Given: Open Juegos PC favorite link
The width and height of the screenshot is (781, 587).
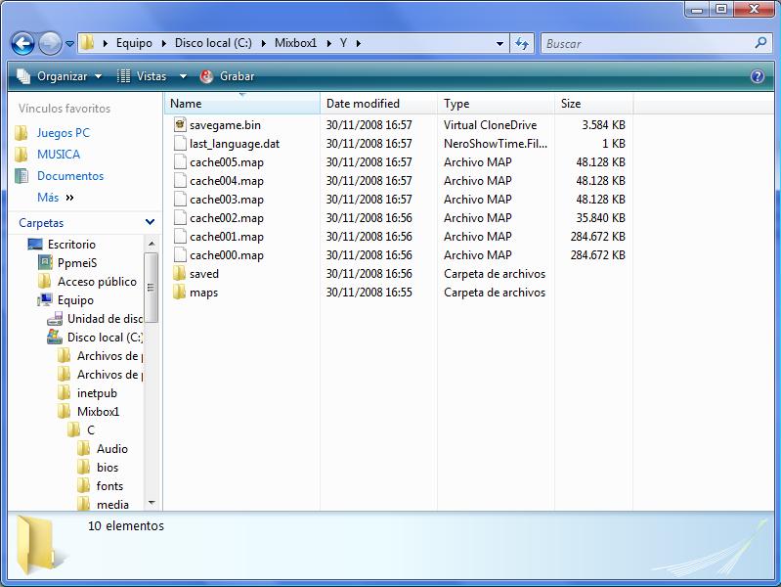Looking at the screenshot, I should [x=63, y=133].
